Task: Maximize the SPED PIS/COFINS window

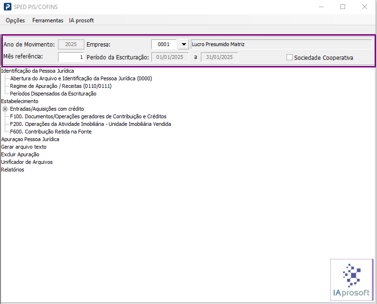Action: click(x=343, y=7)
